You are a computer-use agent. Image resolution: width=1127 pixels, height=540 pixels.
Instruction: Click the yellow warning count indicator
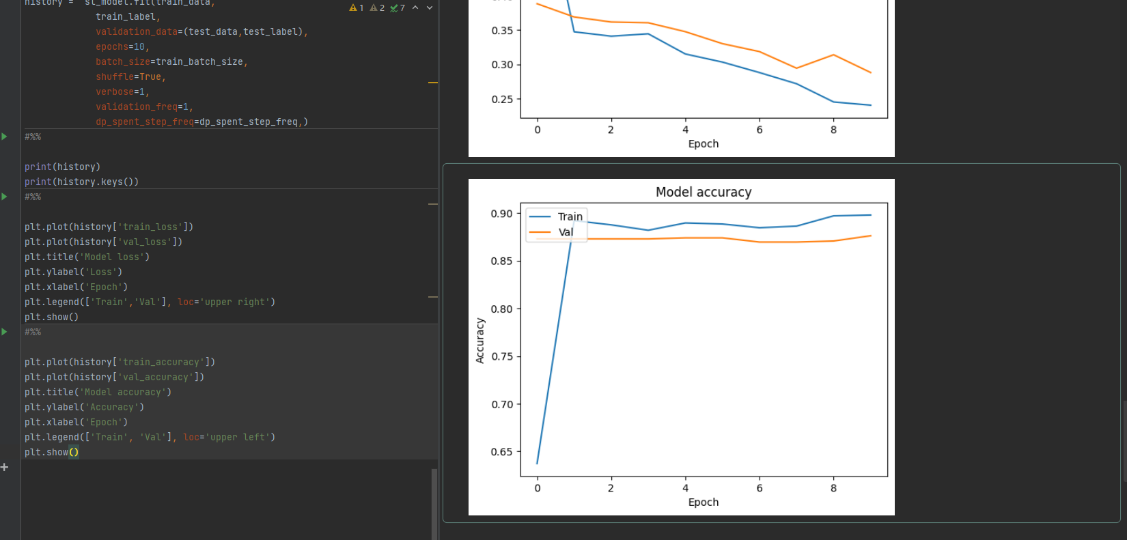pos(357,8)
